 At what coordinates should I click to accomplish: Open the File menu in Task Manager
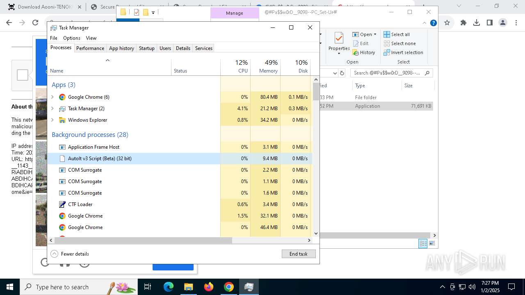point(54,38)
